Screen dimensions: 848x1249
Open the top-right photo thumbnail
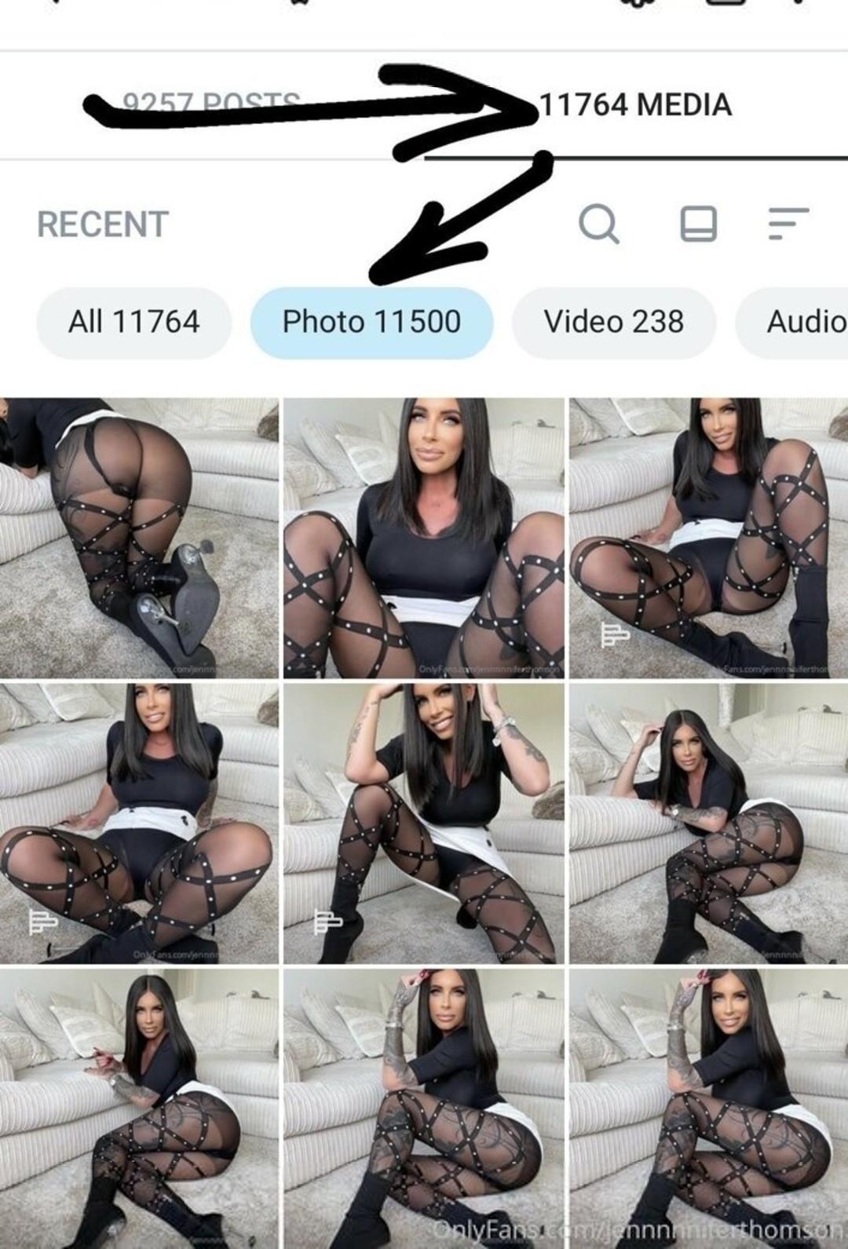(708, 538)
